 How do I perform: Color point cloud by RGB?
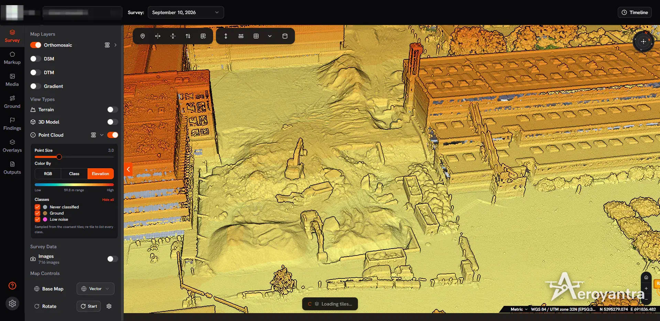48,174
